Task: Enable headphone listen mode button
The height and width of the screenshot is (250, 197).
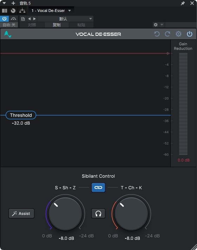Action: click(x=98, y=213)
